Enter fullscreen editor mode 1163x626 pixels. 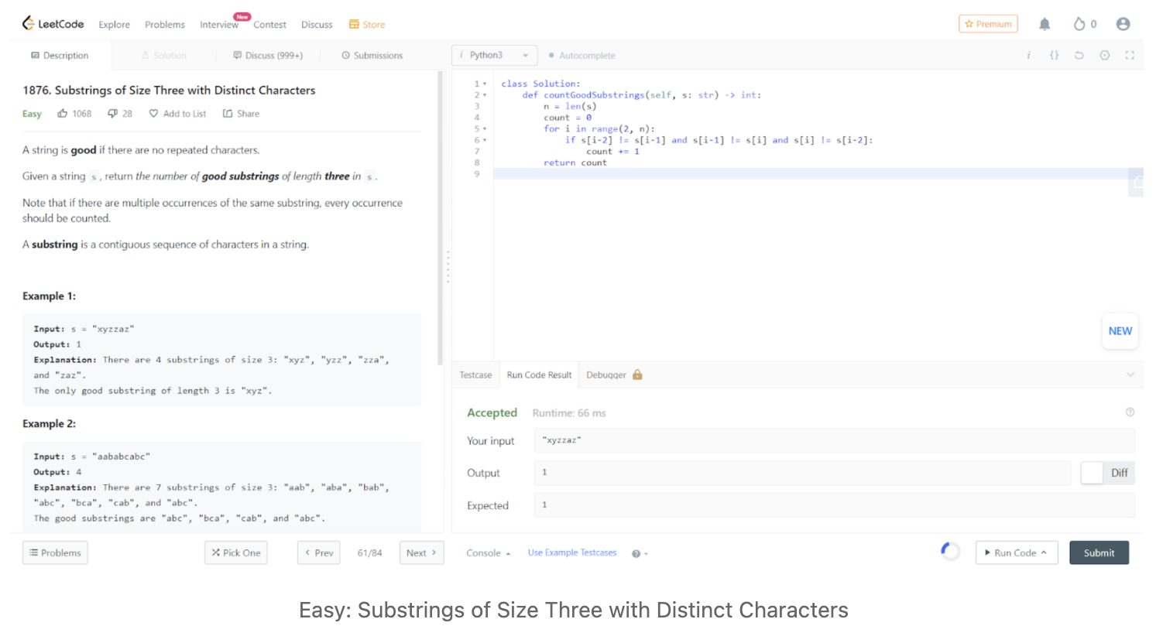click(x=1129, y=56)
